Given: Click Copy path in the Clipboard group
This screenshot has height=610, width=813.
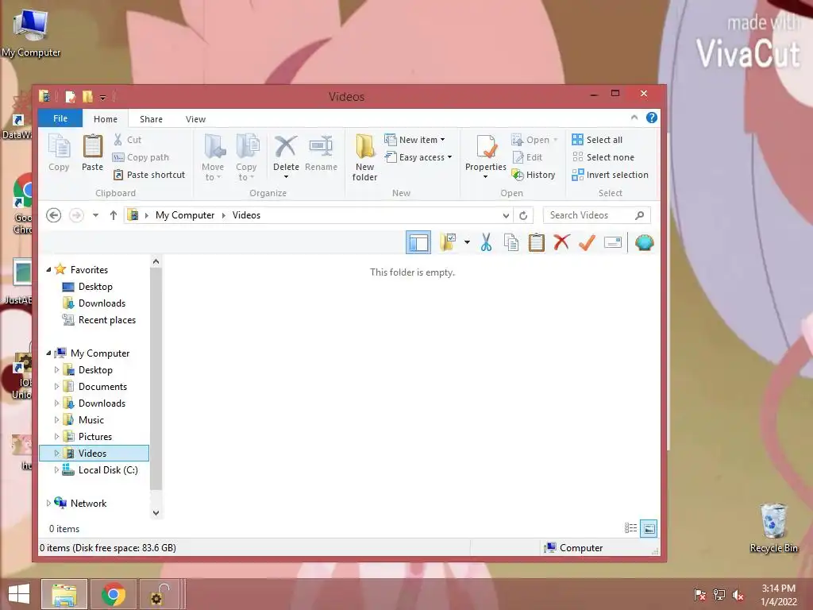Looking at the screenshot, I should coord(141,157).
